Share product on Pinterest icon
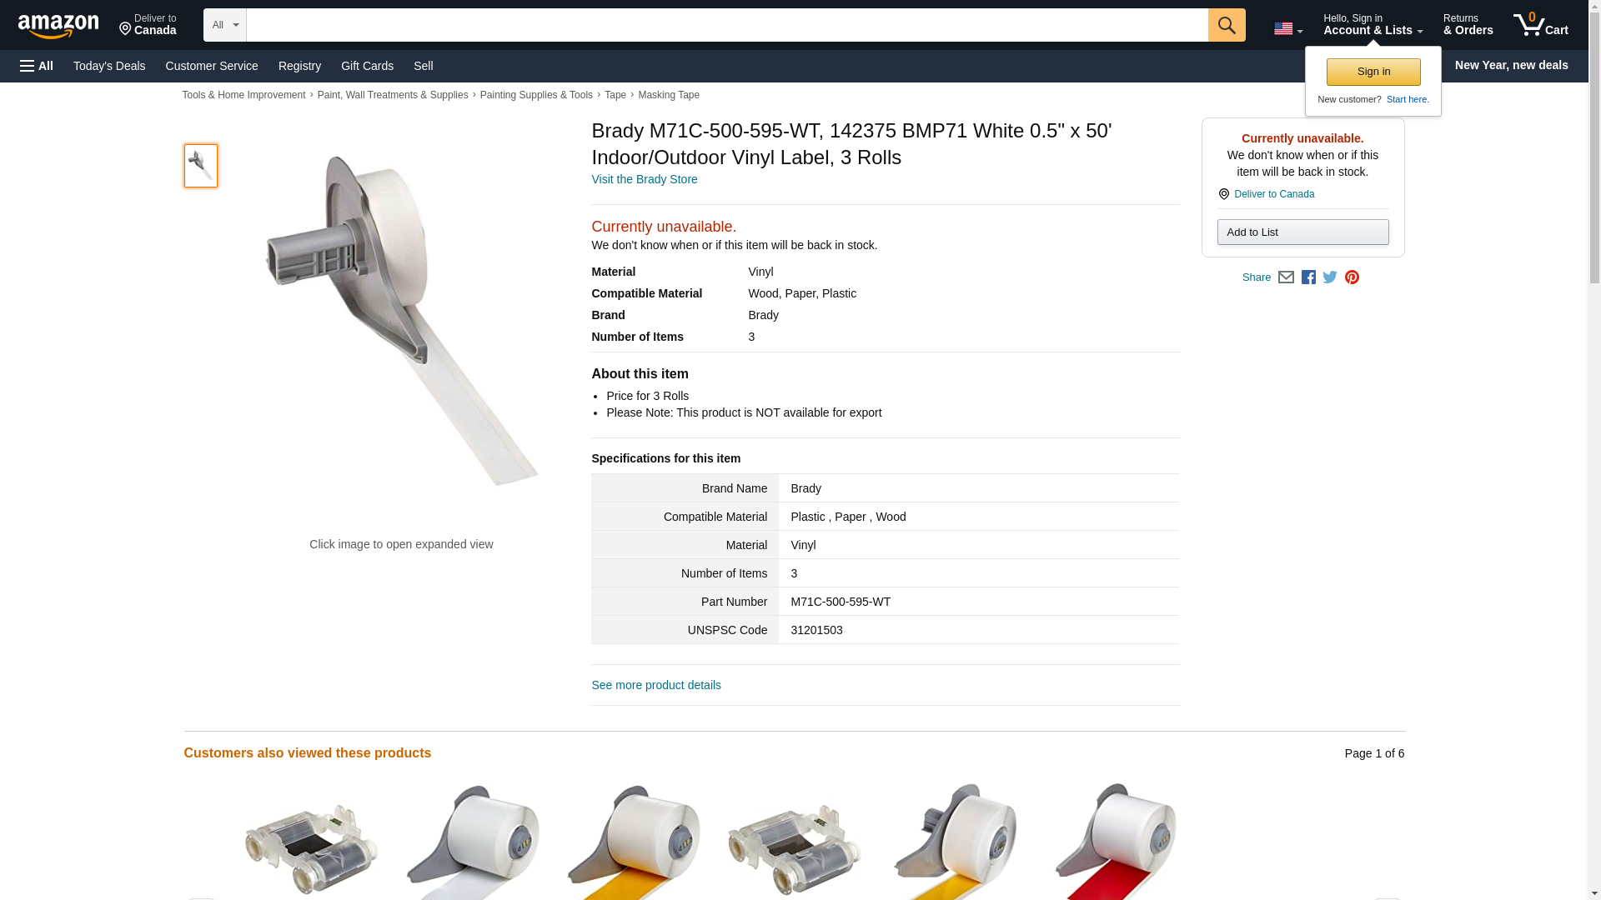 point(1352,277)
